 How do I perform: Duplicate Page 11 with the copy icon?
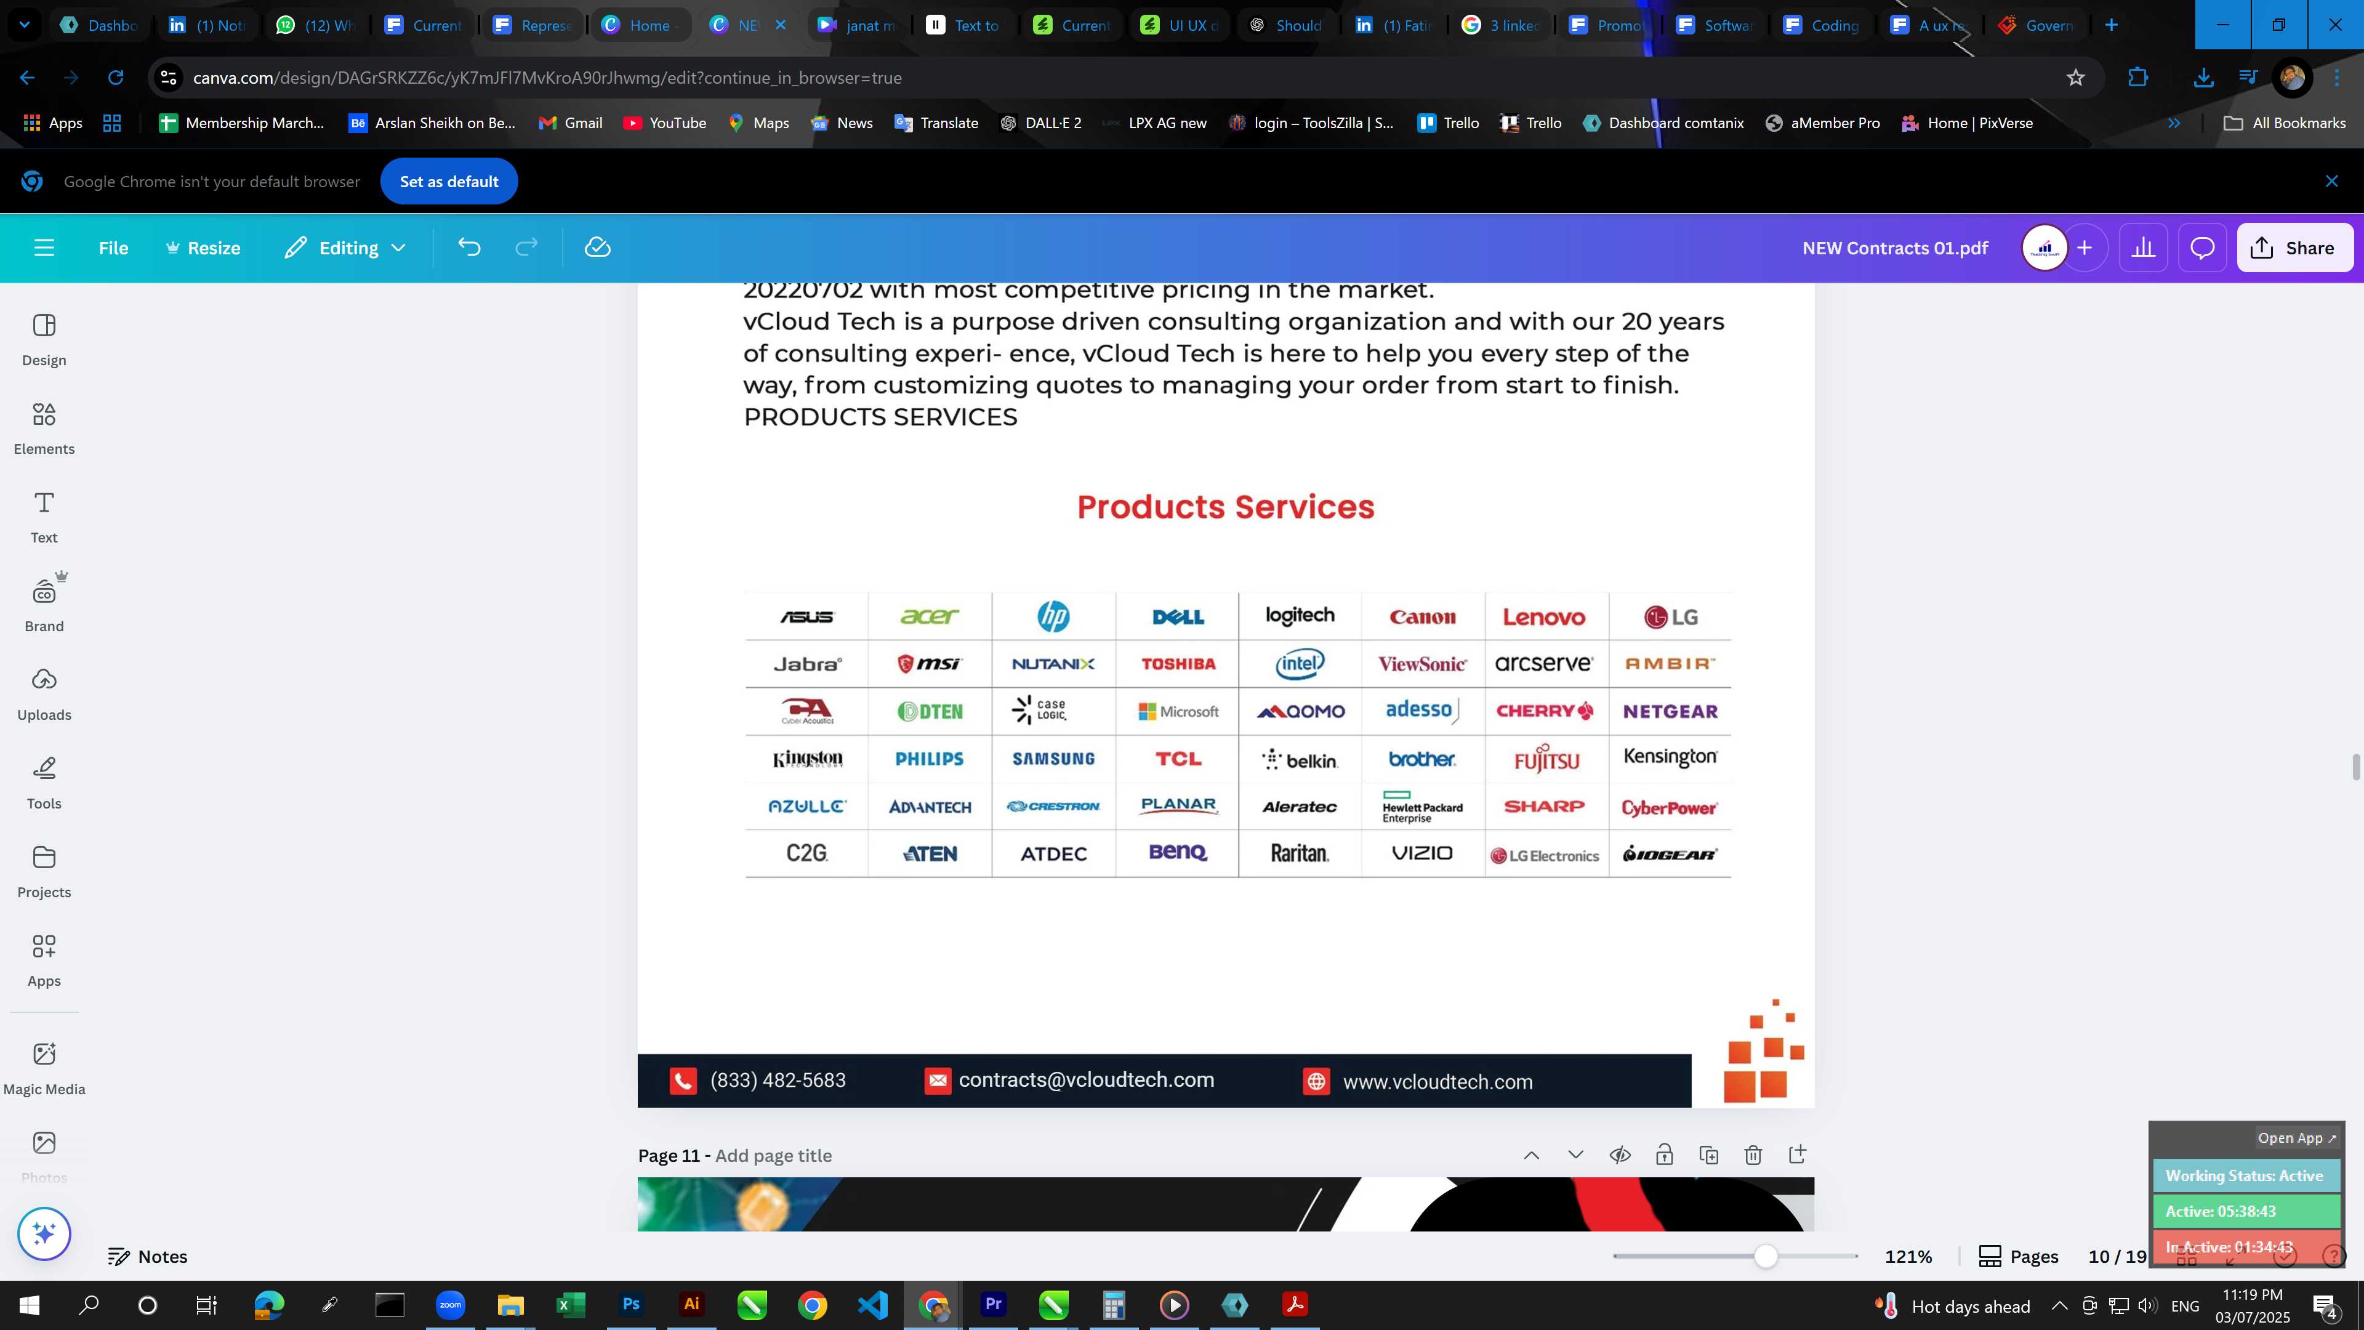pos(1709,1155)
